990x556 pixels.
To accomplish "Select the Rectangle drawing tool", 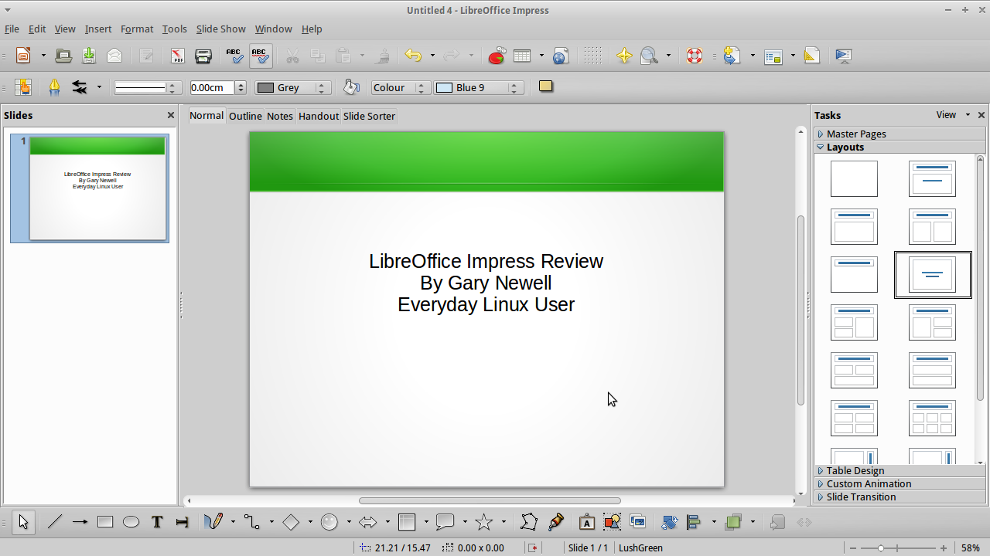I will (x=105, y=522).
